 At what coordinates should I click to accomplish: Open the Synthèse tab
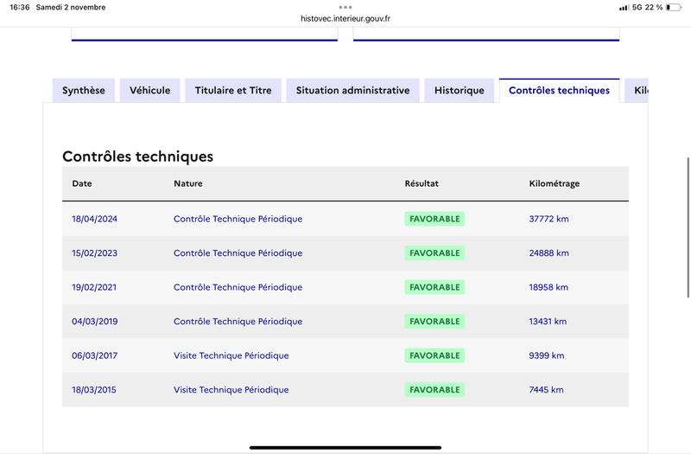pos(84,91)
